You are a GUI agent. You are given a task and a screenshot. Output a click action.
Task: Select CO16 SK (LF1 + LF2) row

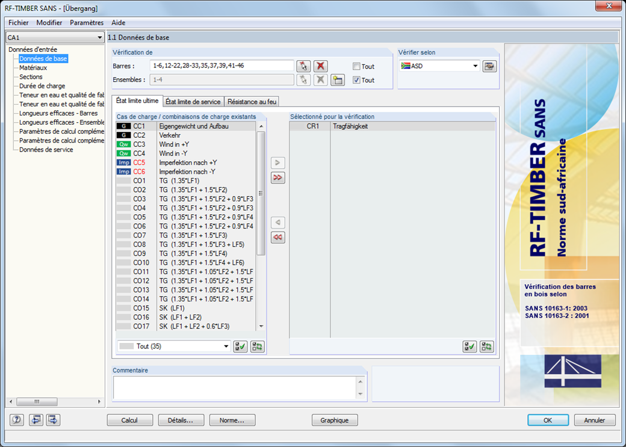point(185,318)
